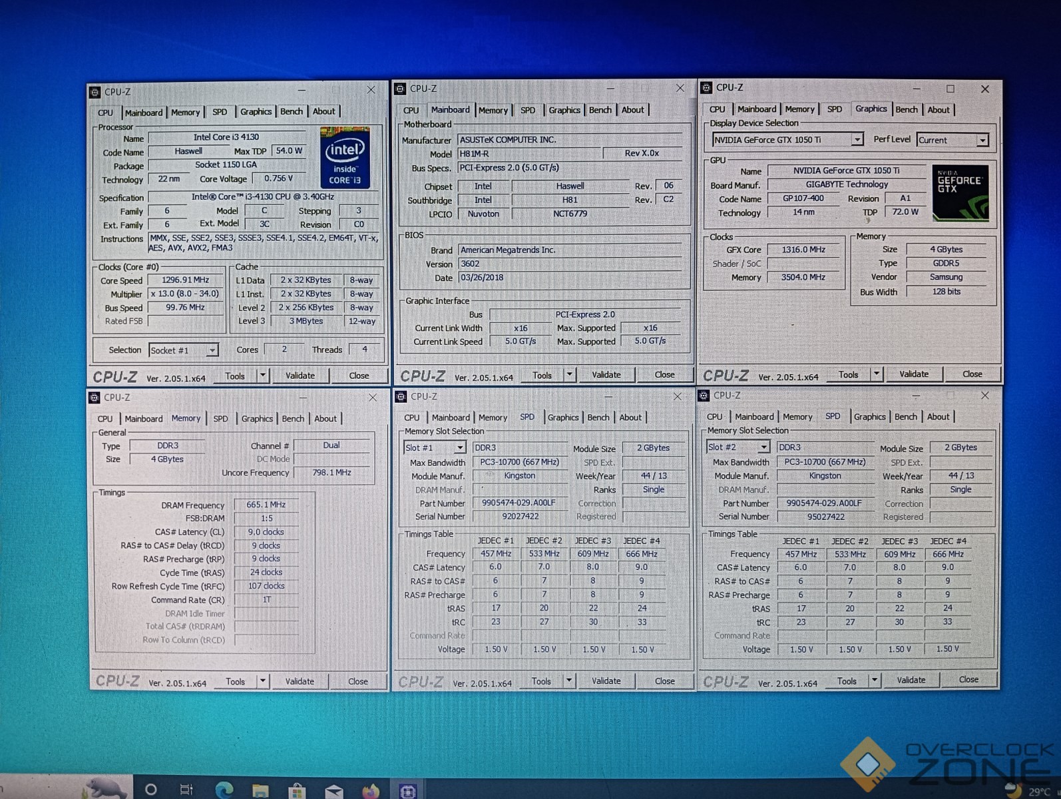Click the Intel Core i3 logo badge

tap(345, 158)
